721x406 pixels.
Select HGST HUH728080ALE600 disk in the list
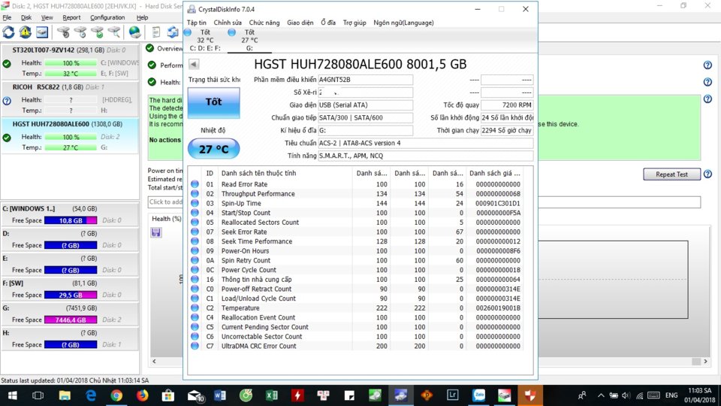click(x=70, y=136)
